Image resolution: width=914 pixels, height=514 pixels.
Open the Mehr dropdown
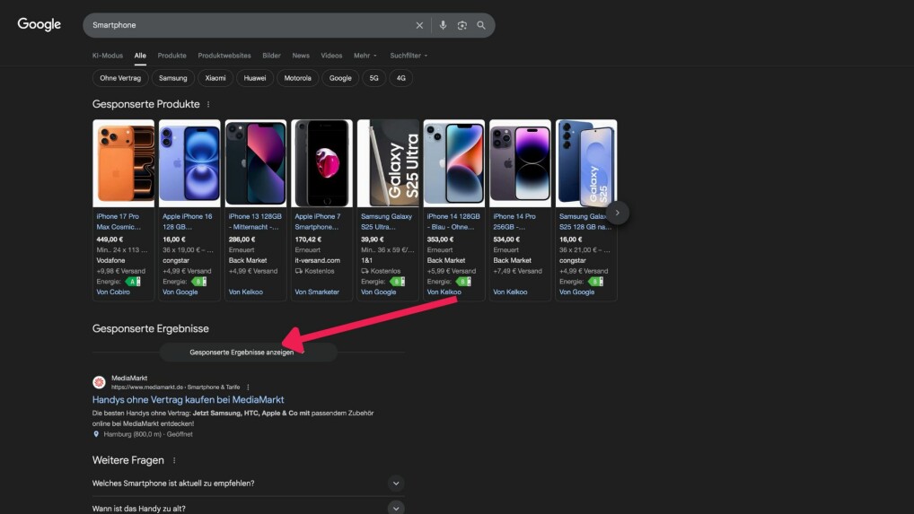tap(365, 56)
